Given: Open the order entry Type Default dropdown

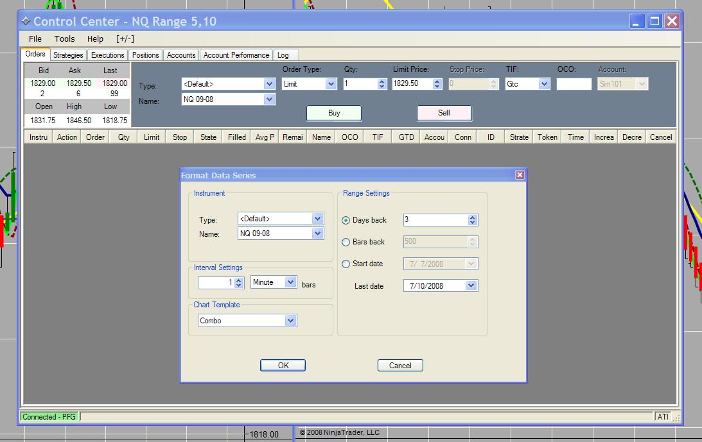Looking at the screenshot, I should coord(268,83).
